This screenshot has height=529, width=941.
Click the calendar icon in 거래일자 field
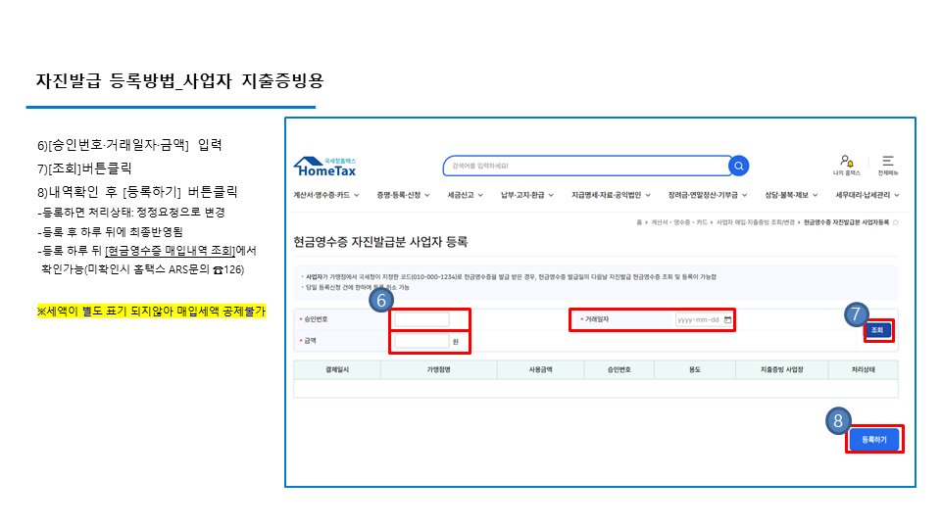[727, 320]
